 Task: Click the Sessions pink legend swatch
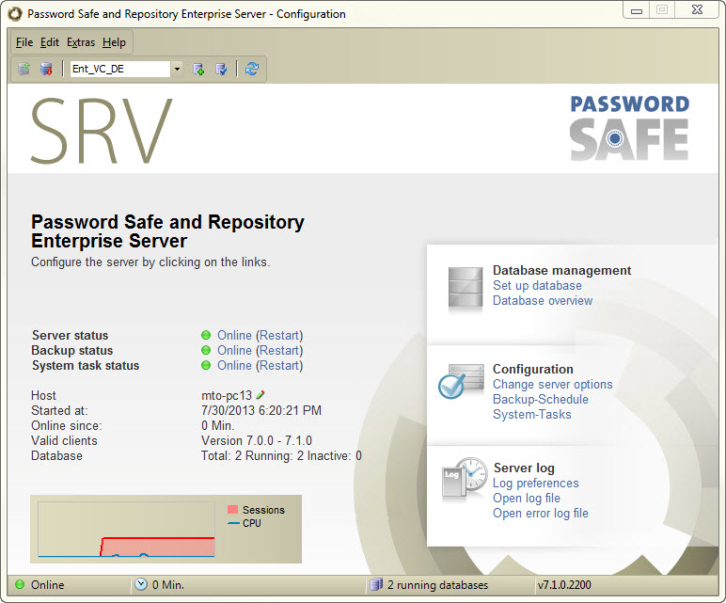(x=232, y=510)
